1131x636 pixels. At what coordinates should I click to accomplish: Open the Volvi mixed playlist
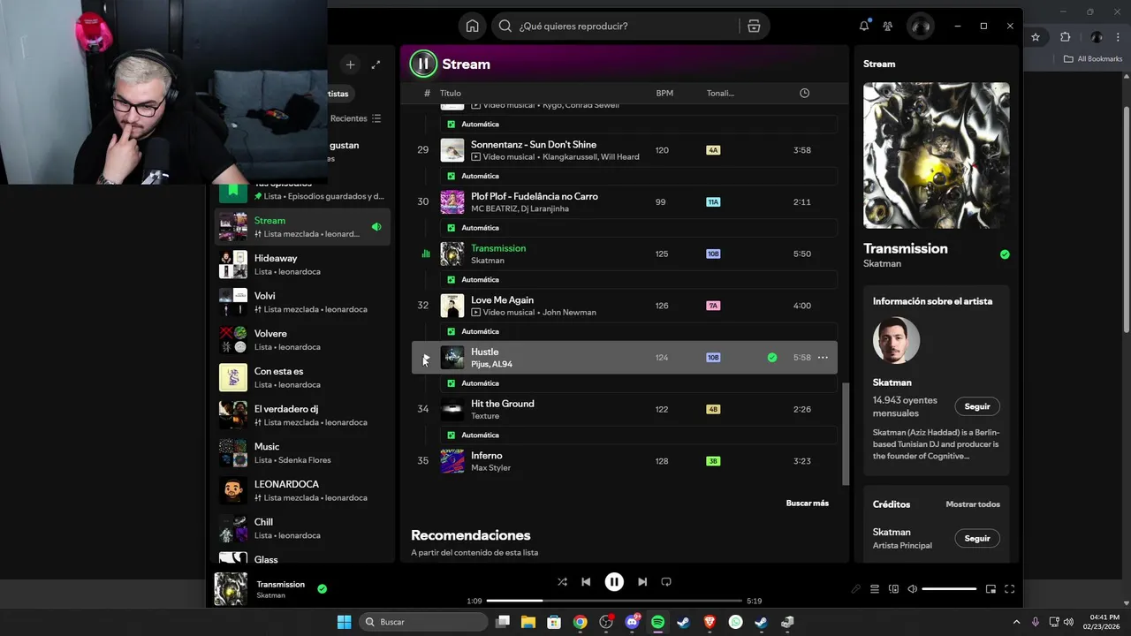tap(304, 302)
